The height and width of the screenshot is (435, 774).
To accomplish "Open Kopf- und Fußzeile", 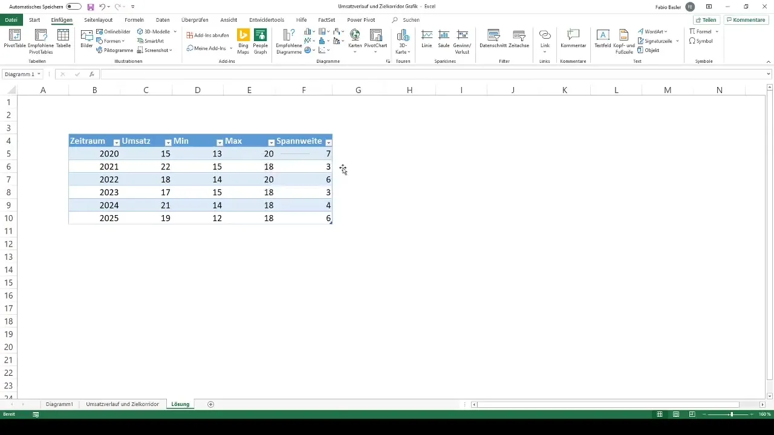I will [x=623, y=41].
